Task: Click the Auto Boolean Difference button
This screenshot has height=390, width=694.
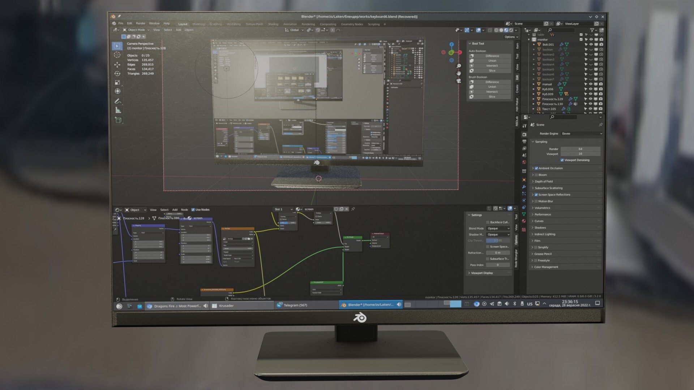Action: [492, 56]
